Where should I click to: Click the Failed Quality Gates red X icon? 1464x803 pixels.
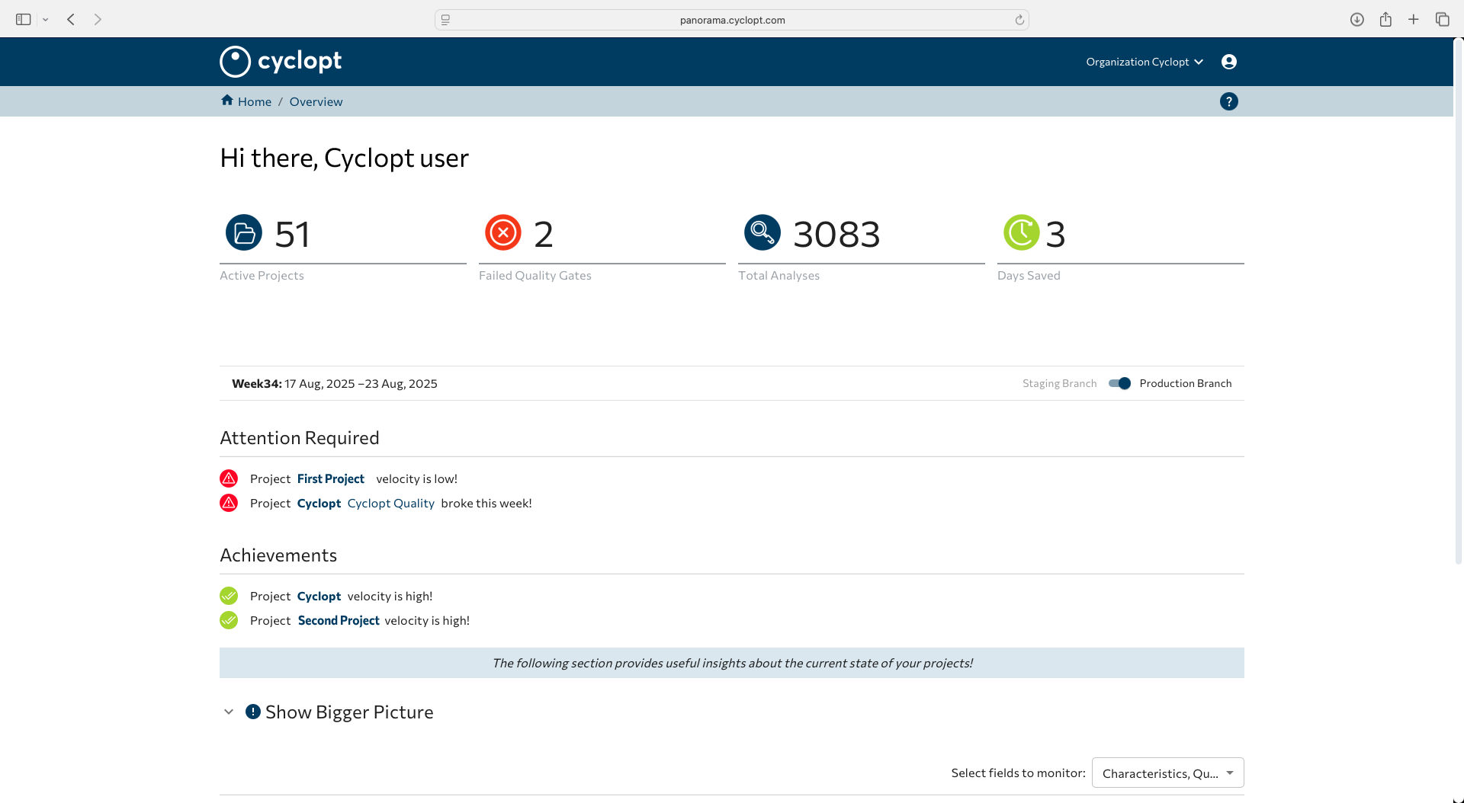pos(503,232)
